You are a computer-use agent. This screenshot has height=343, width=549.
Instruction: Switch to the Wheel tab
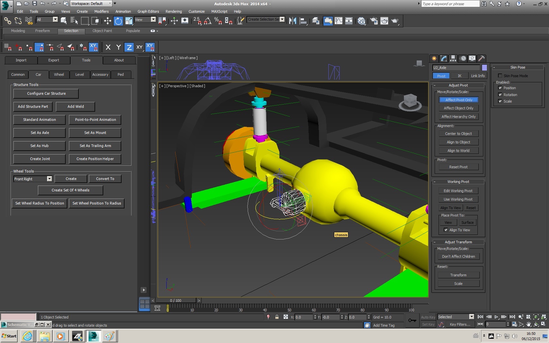click(x=59, y=74)
